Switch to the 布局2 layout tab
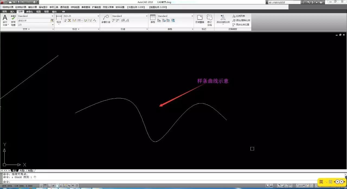Screen dimensions: 347x189 30,171
